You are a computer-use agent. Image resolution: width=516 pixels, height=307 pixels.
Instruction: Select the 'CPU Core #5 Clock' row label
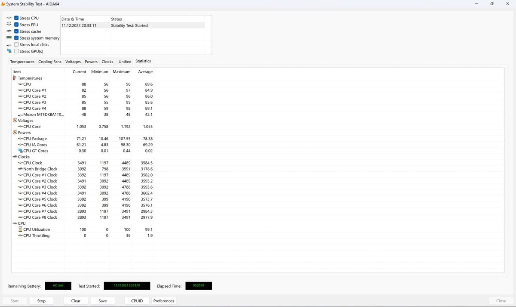pos(40,199)
